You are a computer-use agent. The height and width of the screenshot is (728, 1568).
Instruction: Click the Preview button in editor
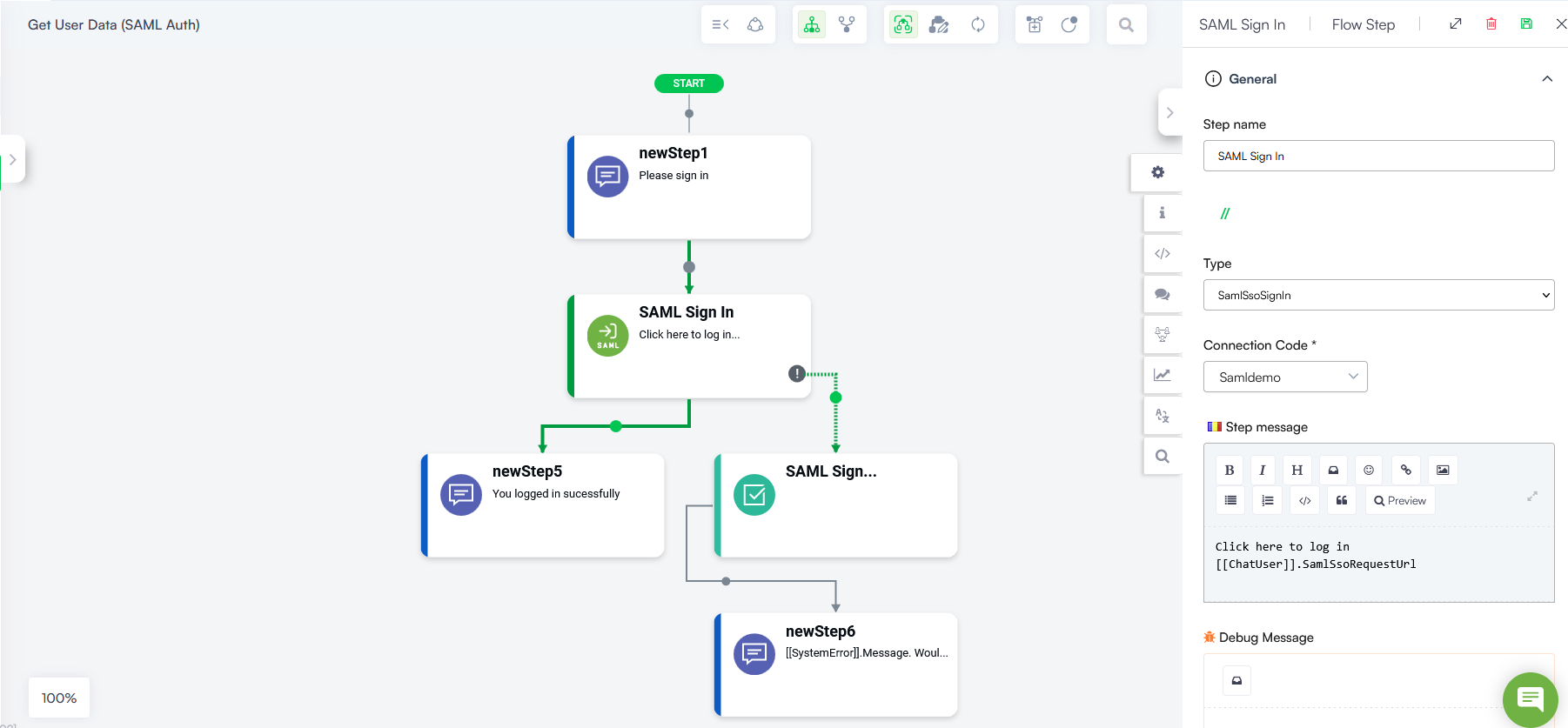(x=1399, y=501)
